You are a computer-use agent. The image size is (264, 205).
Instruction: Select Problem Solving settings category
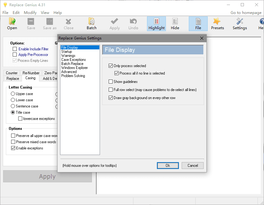(80, 76)
